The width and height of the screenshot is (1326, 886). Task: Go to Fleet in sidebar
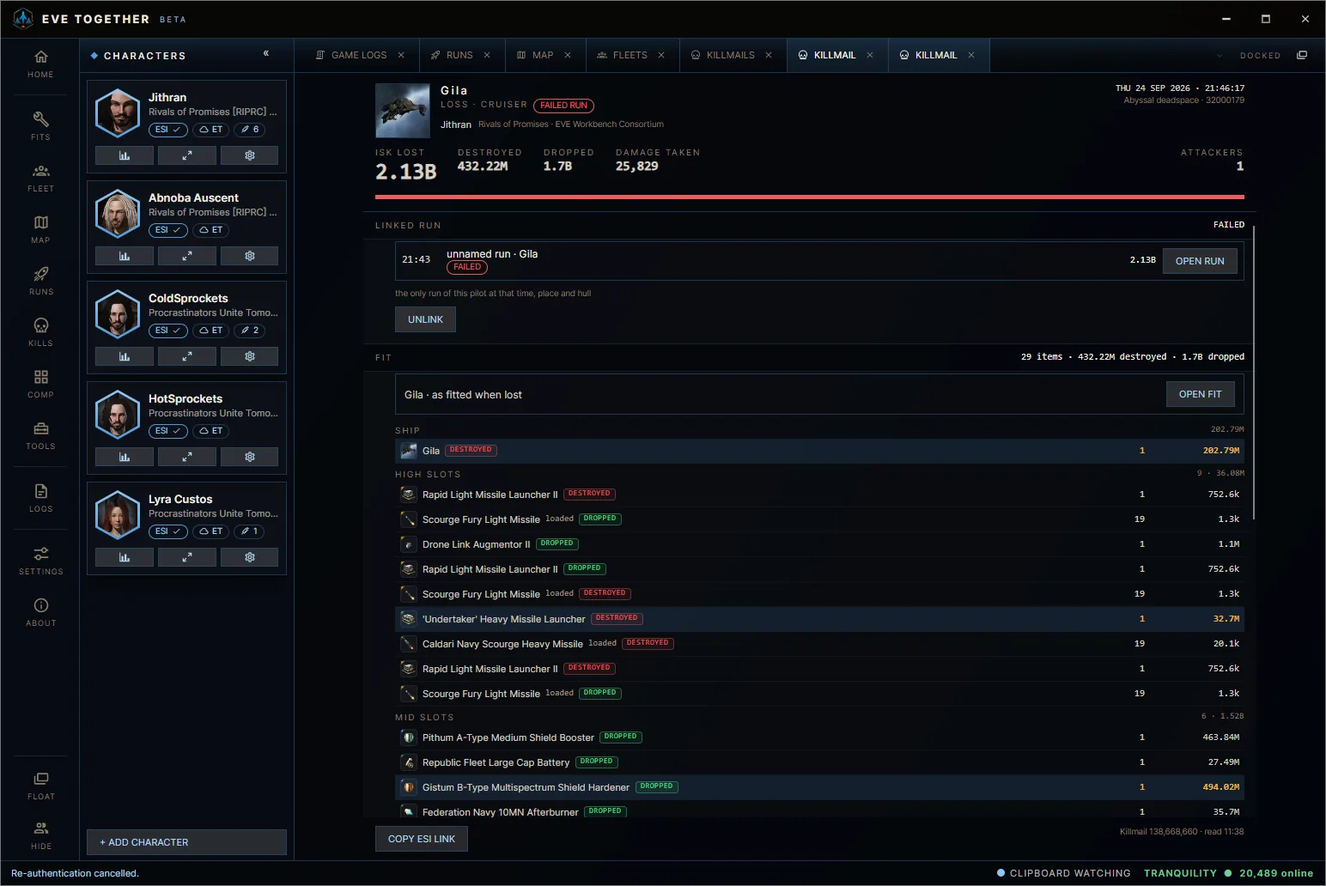click(x=40, y=178)
